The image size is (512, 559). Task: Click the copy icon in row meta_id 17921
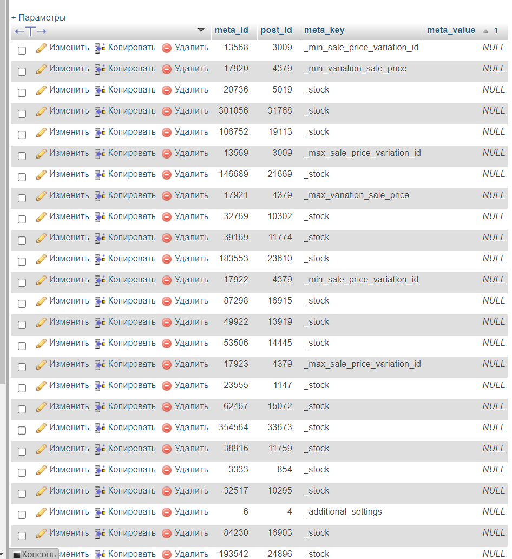100,196
